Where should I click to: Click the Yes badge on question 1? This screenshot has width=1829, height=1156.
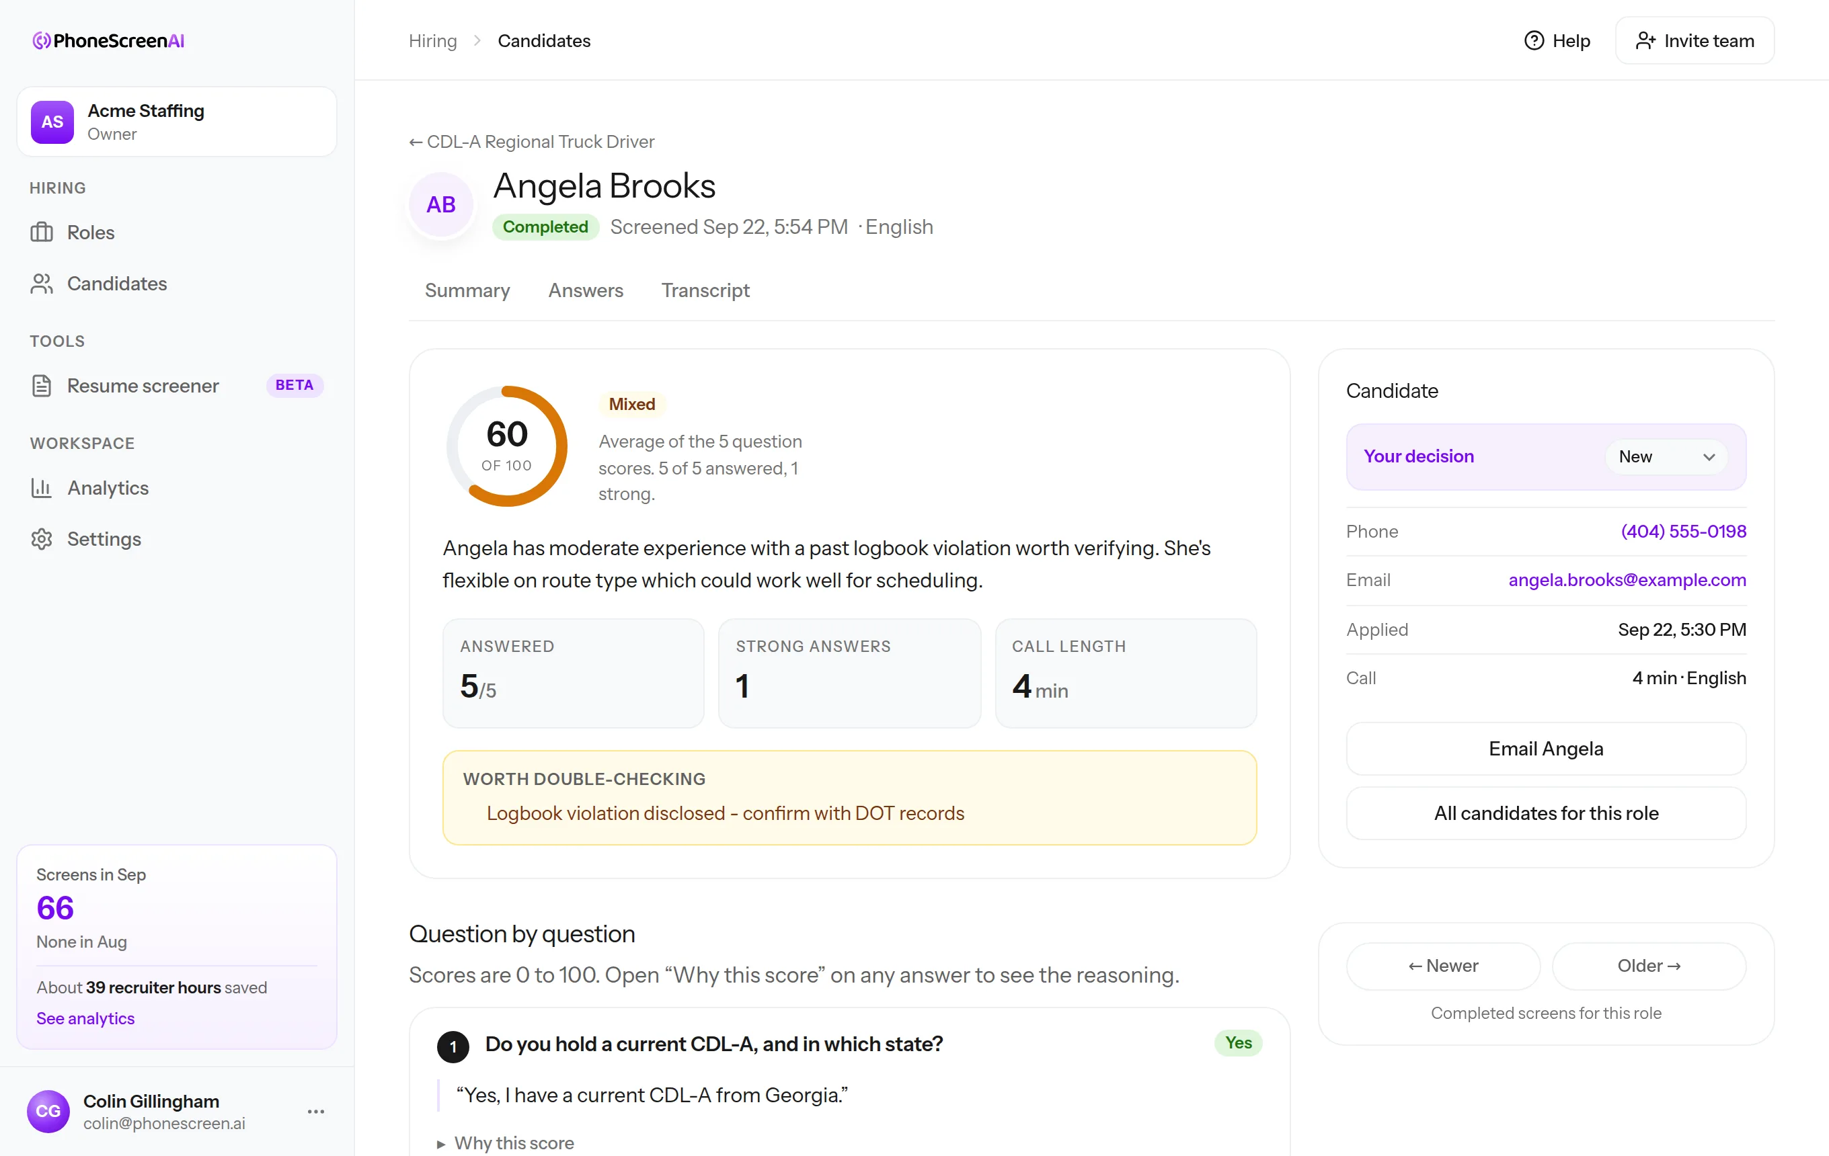[1238, 1043]
